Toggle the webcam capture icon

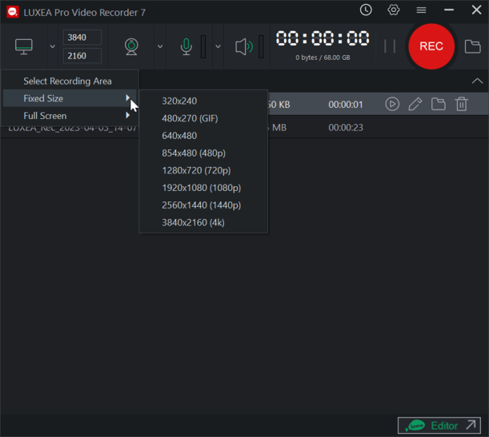click(x=131, y=46)
